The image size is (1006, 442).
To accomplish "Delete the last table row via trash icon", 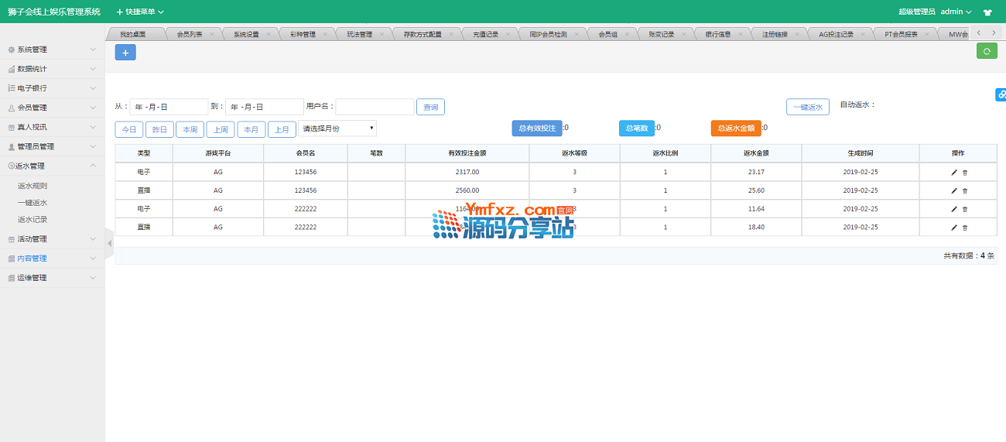I will 965,228.
